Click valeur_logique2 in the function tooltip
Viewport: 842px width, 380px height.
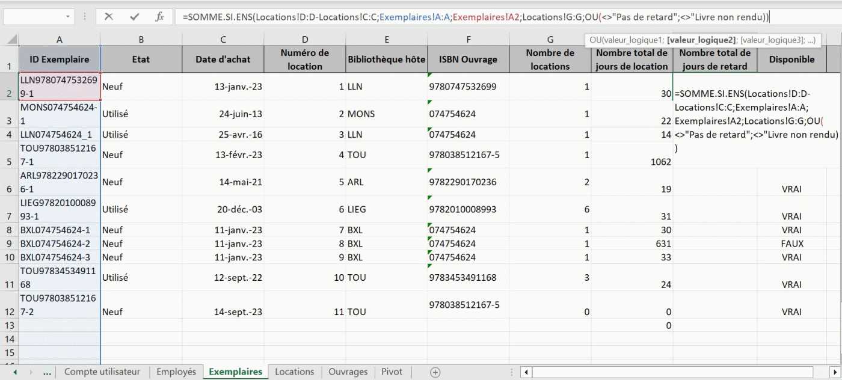tap(702, 40)
